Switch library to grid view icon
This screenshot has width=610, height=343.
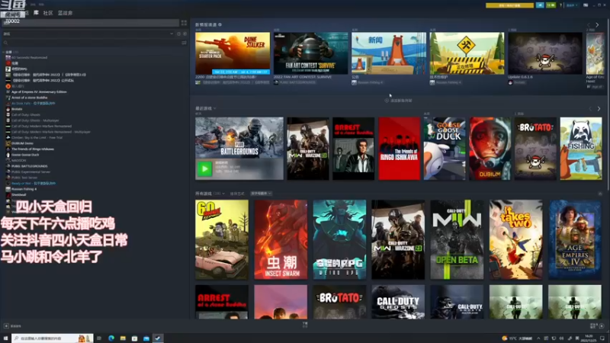point(184,23)
